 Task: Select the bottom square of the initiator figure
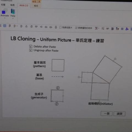[x=100, y=91]
